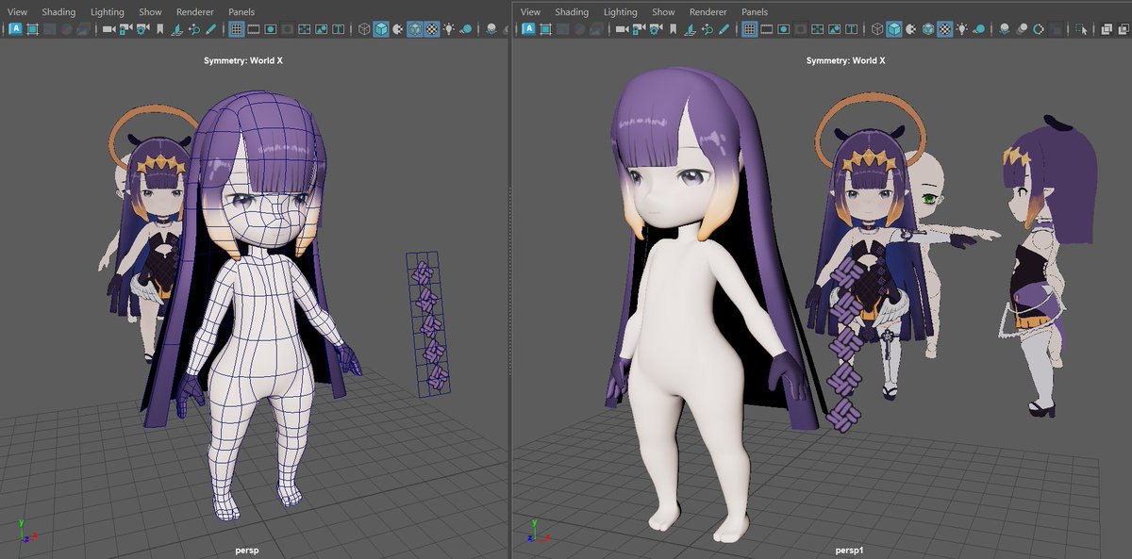This screenshot has width=1132, height=559.
Task: Click Ambient Occlusion icon in persp1 panel
Action: (x=1005, y=29)
